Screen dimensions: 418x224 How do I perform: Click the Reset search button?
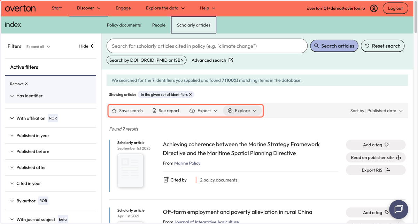[x=382, y=46]
